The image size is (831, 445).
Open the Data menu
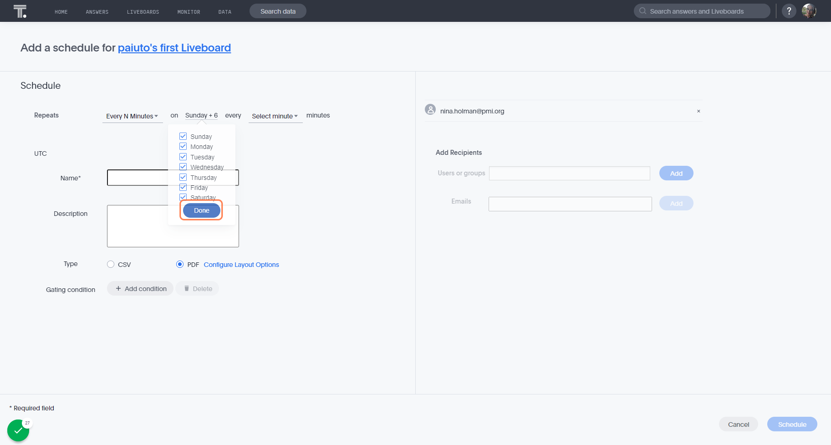pyautogui.click(x=225, y=12)
